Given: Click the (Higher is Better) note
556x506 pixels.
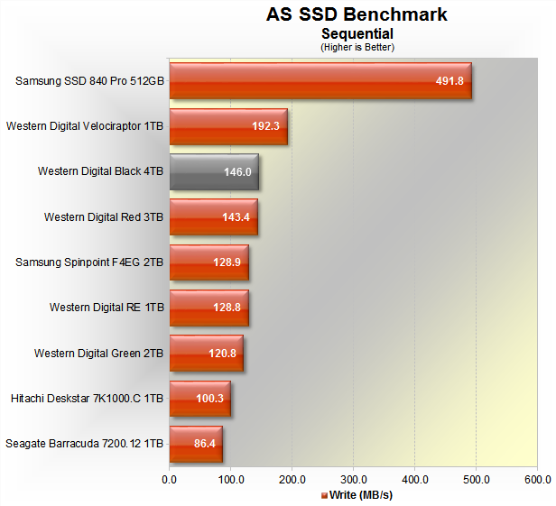Looking at the screenshot, I should [x=357, y=47].
